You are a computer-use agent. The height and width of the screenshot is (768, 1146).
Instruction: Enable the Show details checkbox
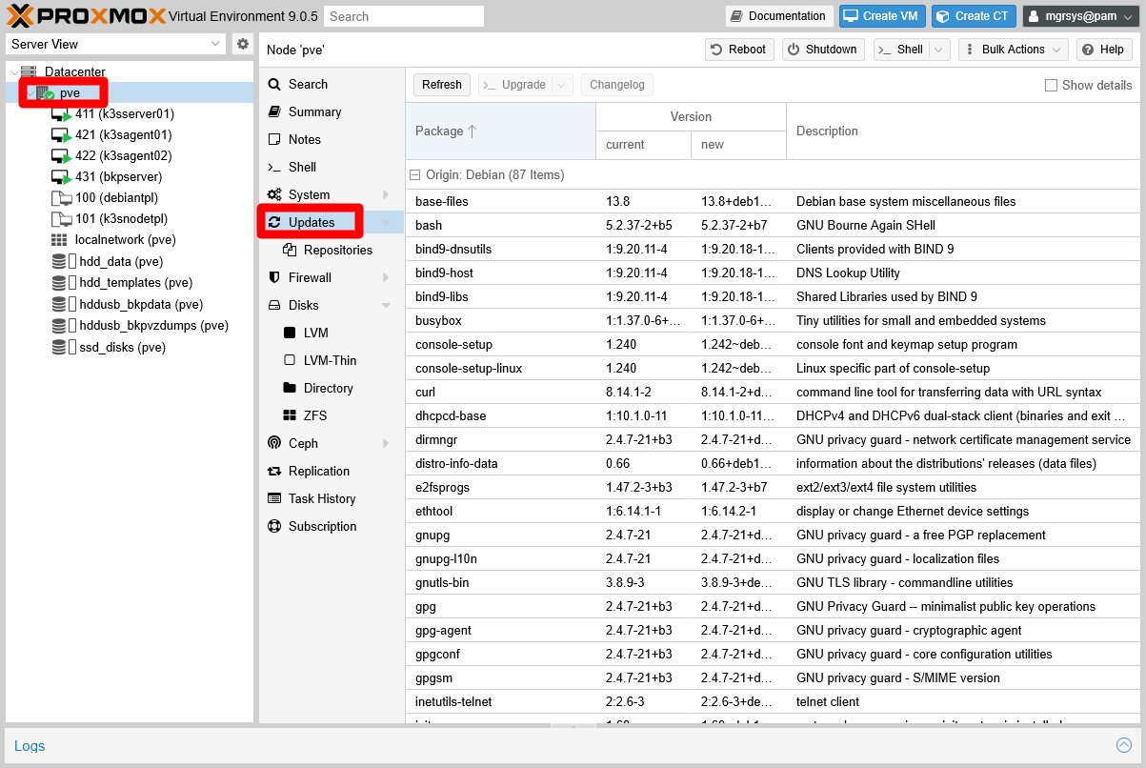(1052, 85)
